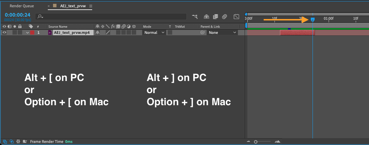Viewport: 369px width, 145px height.
Task: Click the Frame Blending column header icon
Action: (x=118, y=27)
